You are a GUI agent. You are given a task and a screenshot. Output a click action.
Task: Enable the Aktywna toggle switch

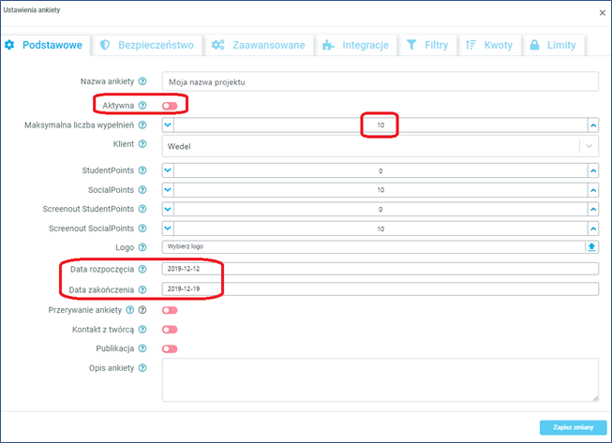pyautogui.click(x=170, y=106)
